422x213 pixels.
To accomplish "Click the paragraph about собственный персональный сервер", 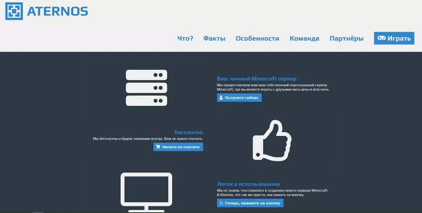I will point(273,87).
